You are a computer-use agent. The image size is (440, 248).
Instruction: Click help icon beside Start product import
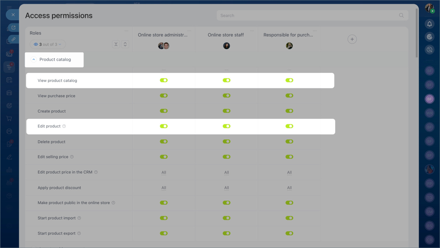[79, 218]
